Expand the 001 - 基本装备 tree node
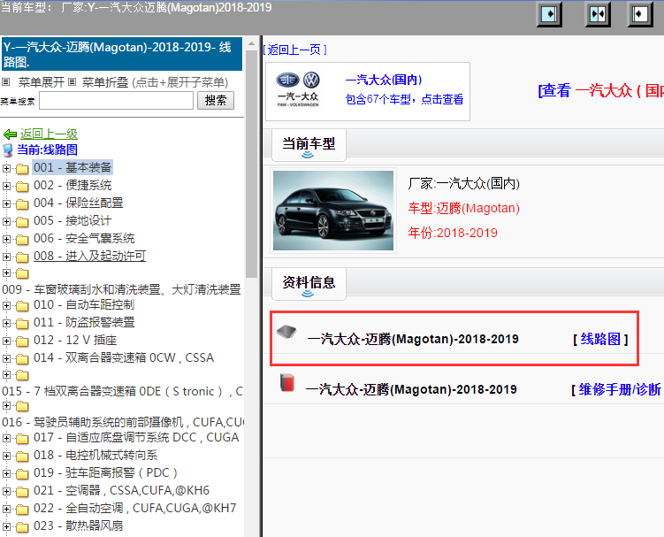The image size is (664, 537). coord(6,168)
